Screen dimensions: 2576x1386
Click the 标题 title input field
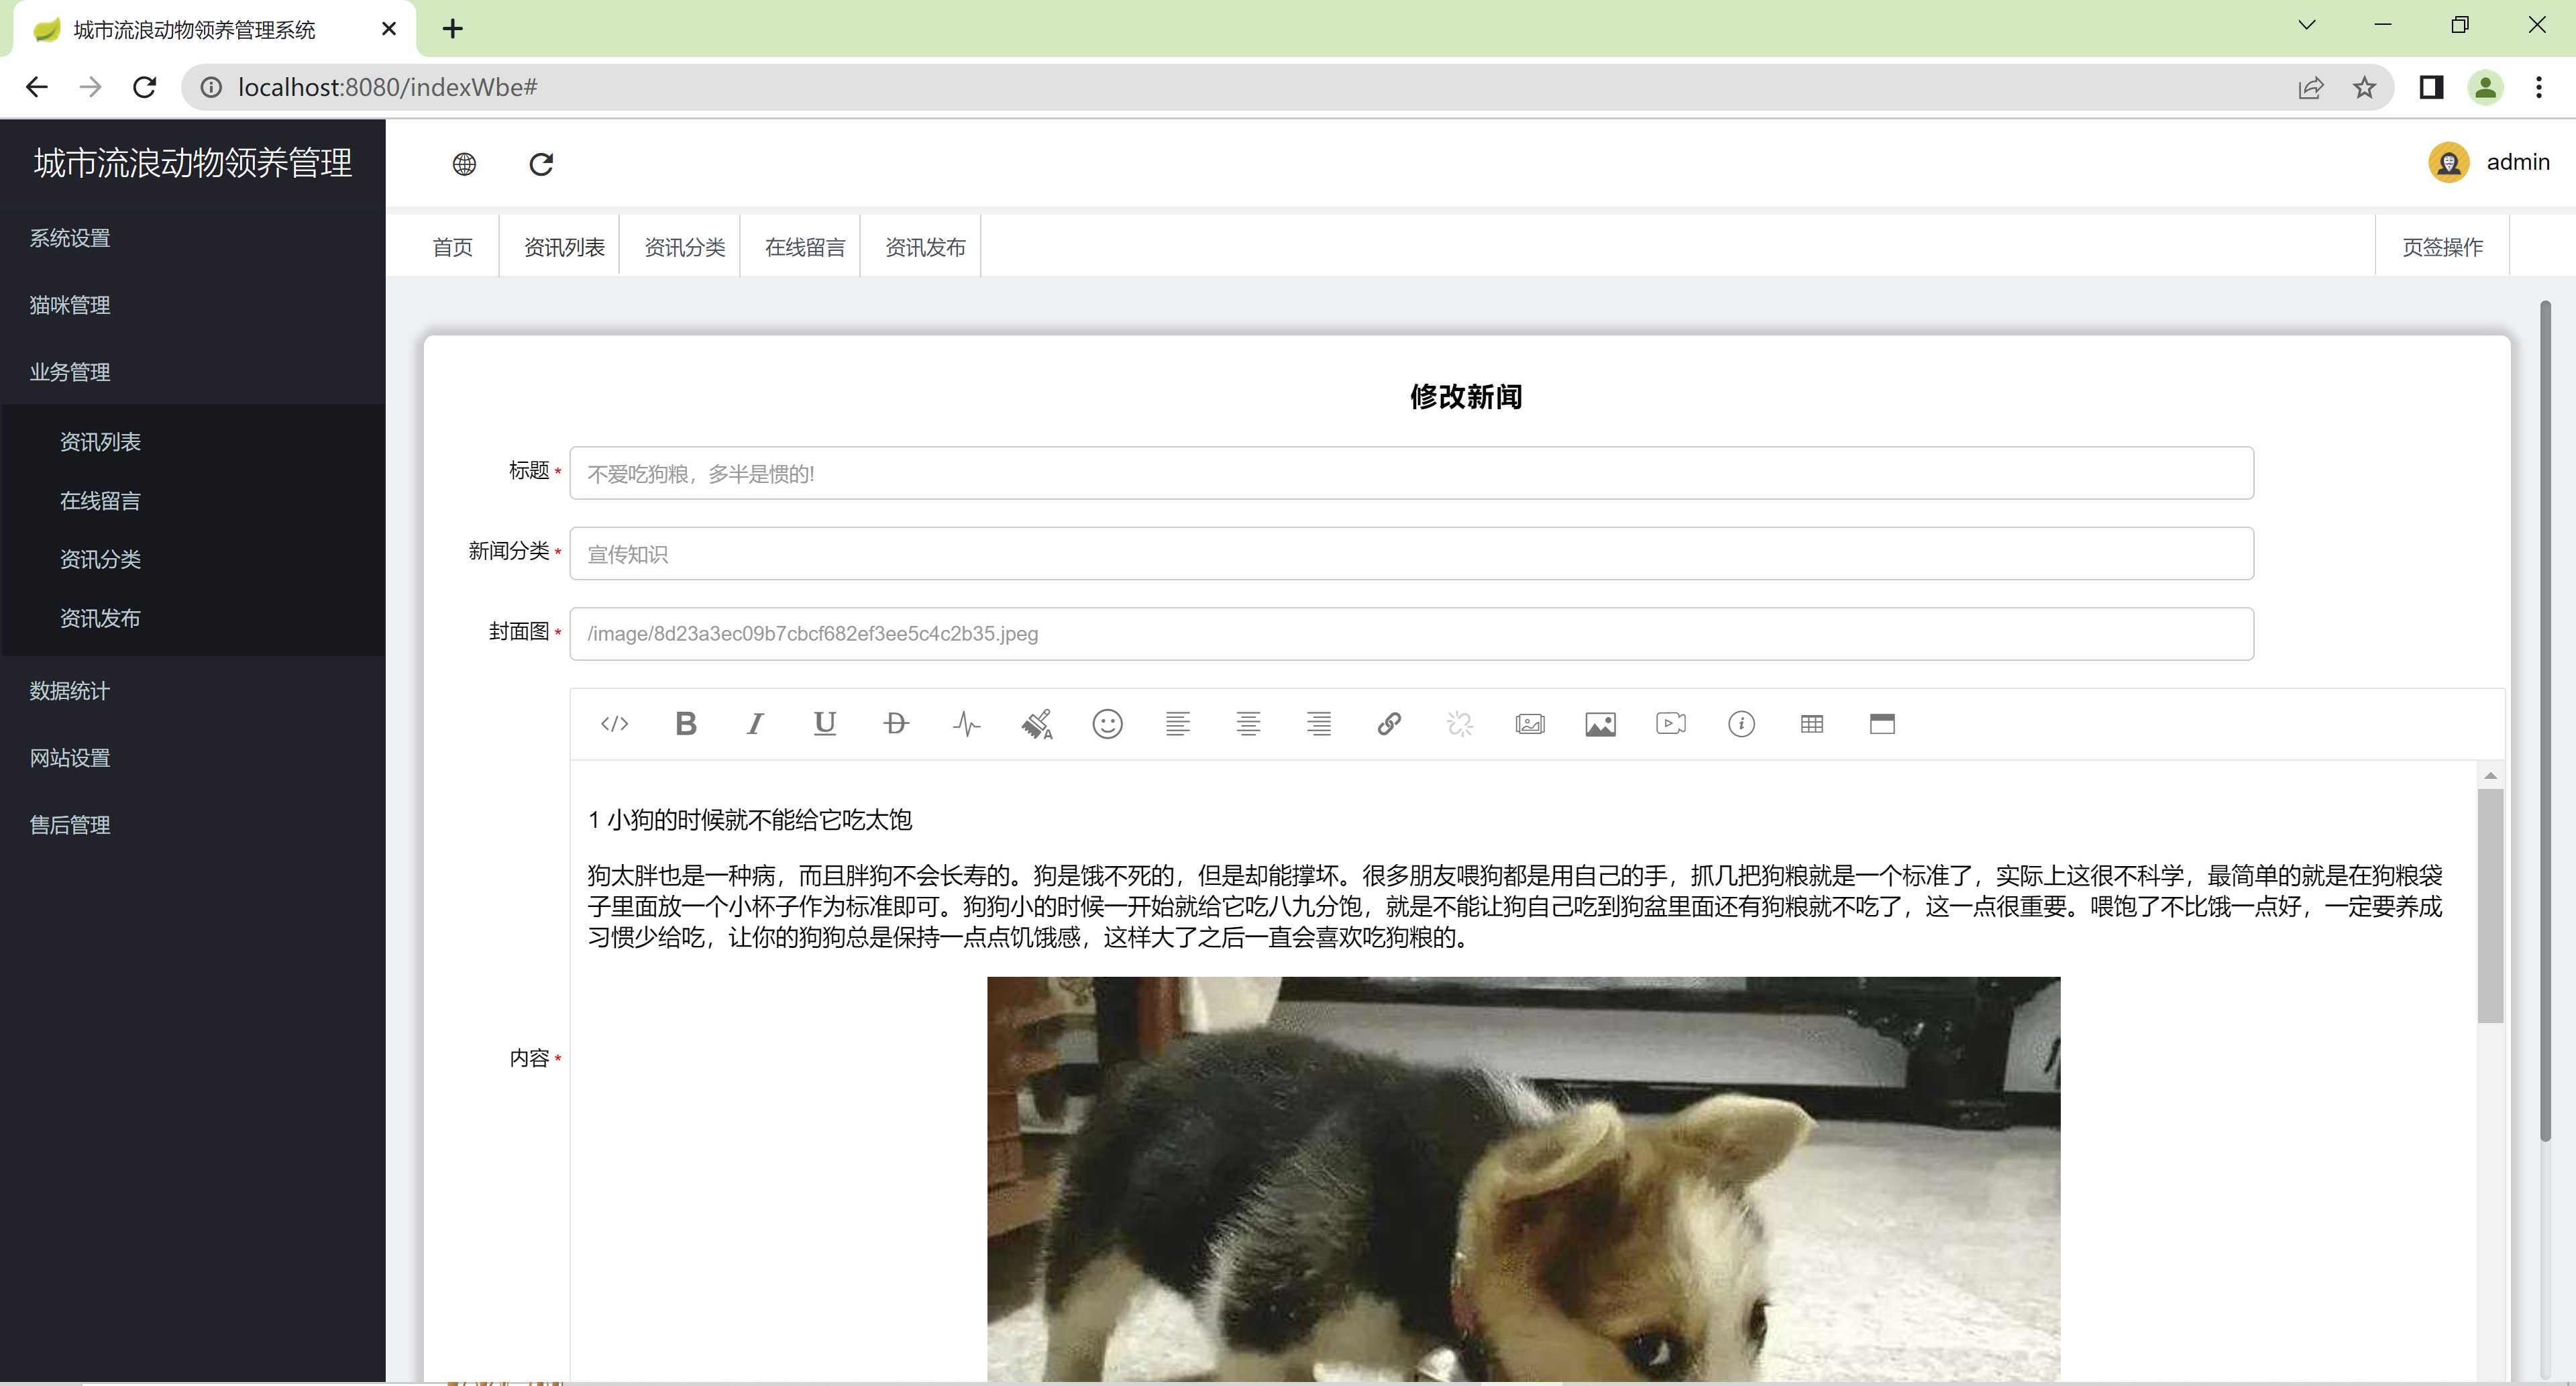[1411, 474]
